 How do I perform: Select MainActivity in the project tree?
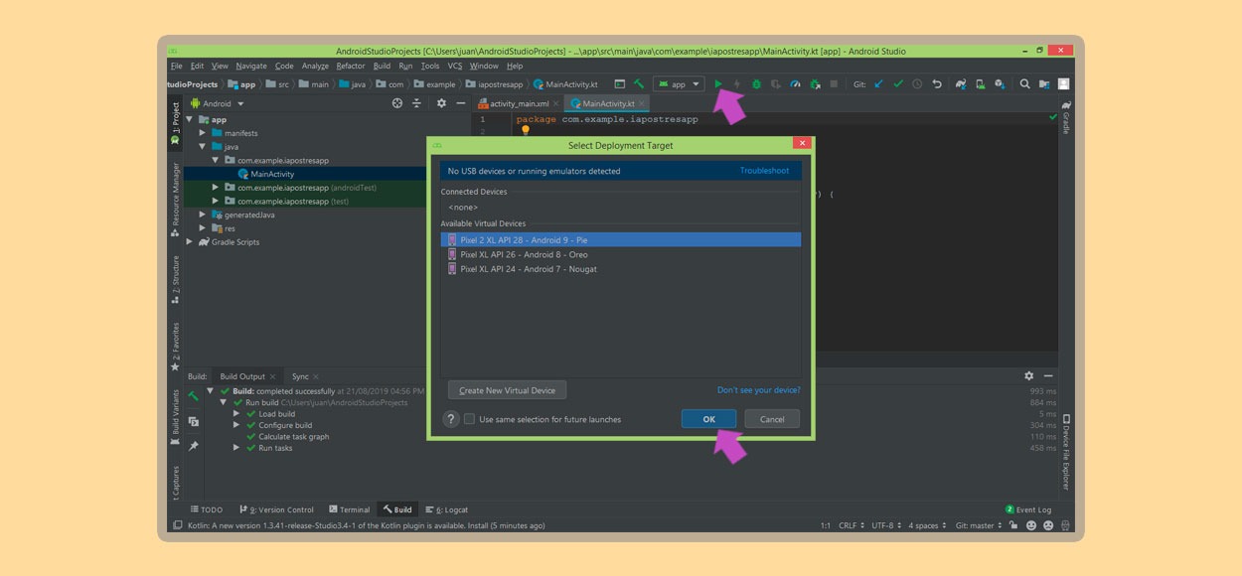click(x=272, y=174)
